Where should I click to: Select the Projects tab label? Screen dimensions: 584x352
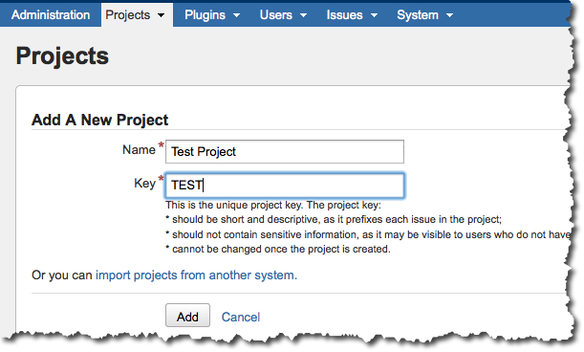128,15
